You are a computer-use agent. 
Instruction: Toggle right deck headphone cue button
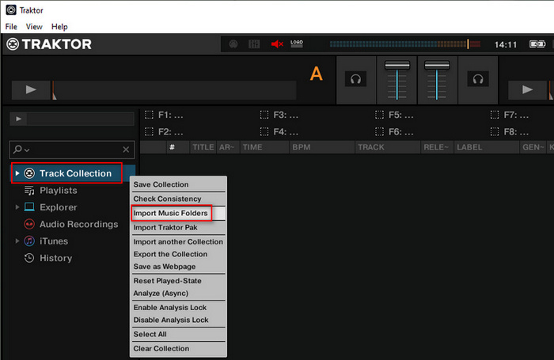point(478,79)
